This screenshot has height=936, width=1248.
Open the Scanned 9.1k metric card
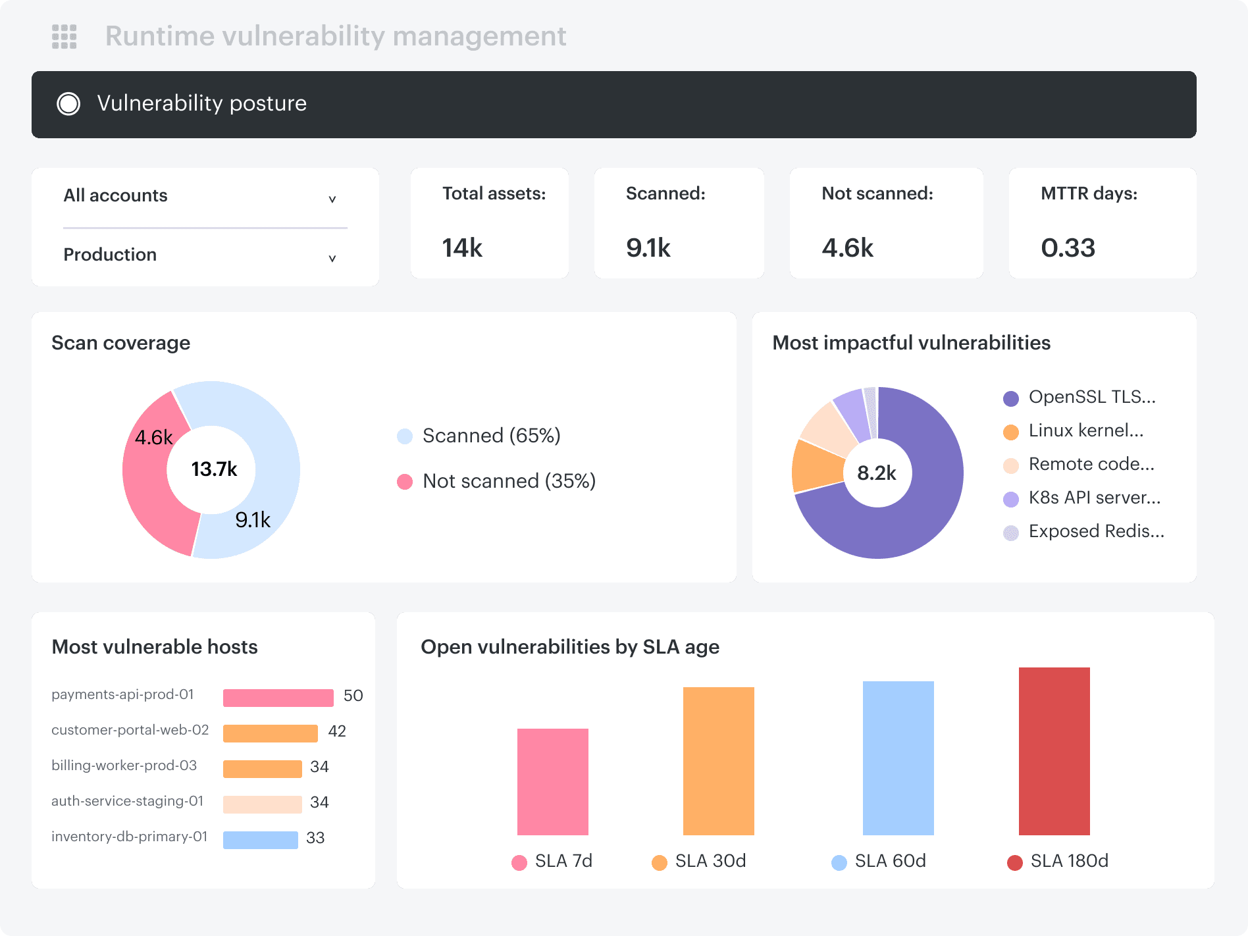[x=679, y=223]
